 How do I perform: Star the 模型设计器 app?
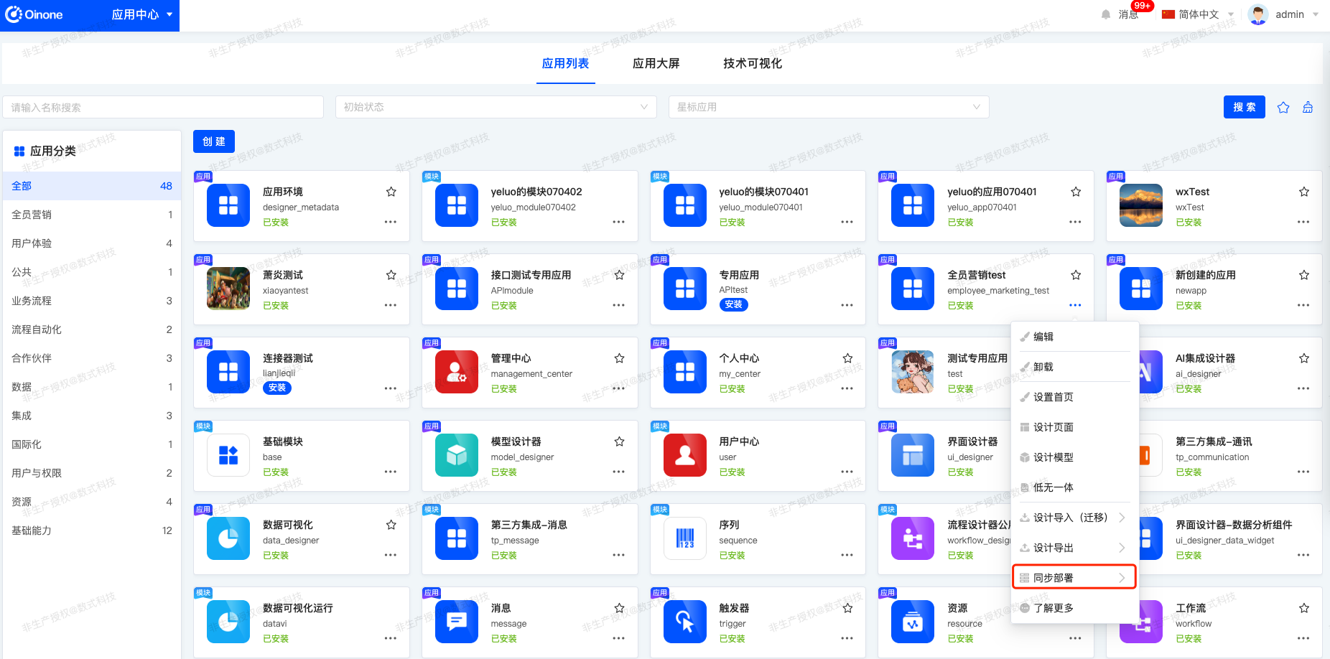[x=619, y=441]
